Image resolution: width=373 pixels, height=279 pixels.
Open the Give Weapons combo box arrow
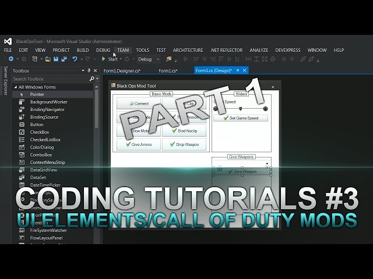pyautogui.click(x=267, y=163)
